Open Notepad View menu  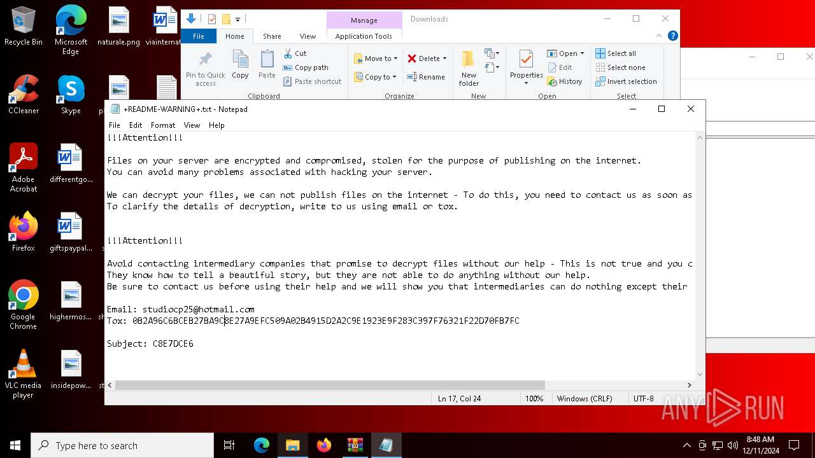point(192,125)
